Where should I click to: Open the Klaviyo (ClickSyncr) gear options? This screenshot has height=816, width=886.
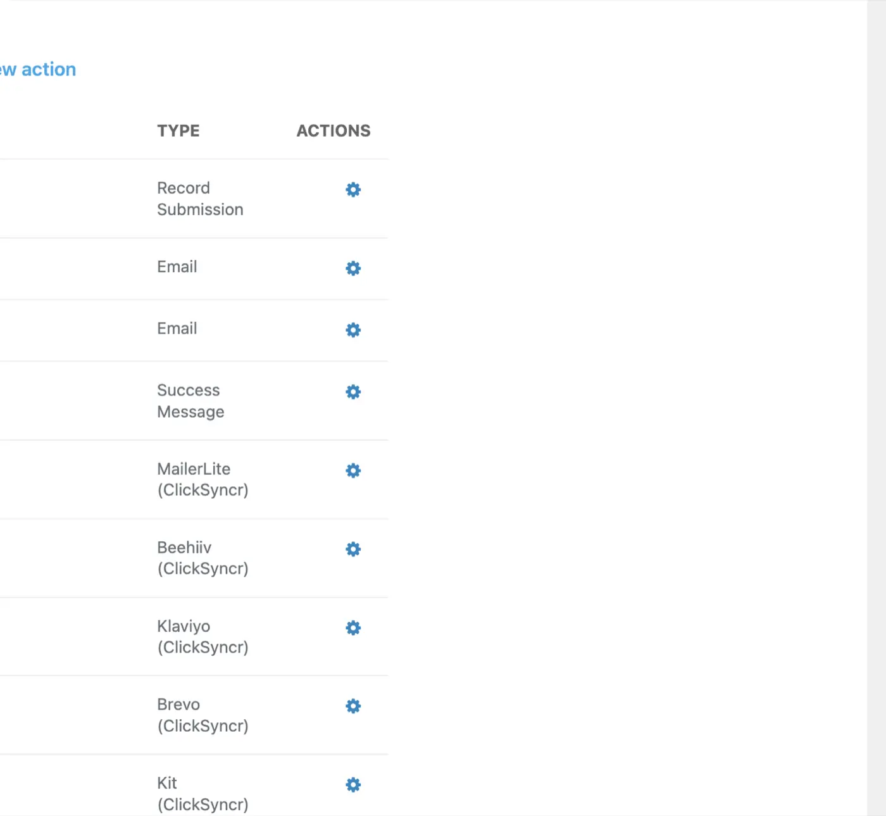[353, 627]
